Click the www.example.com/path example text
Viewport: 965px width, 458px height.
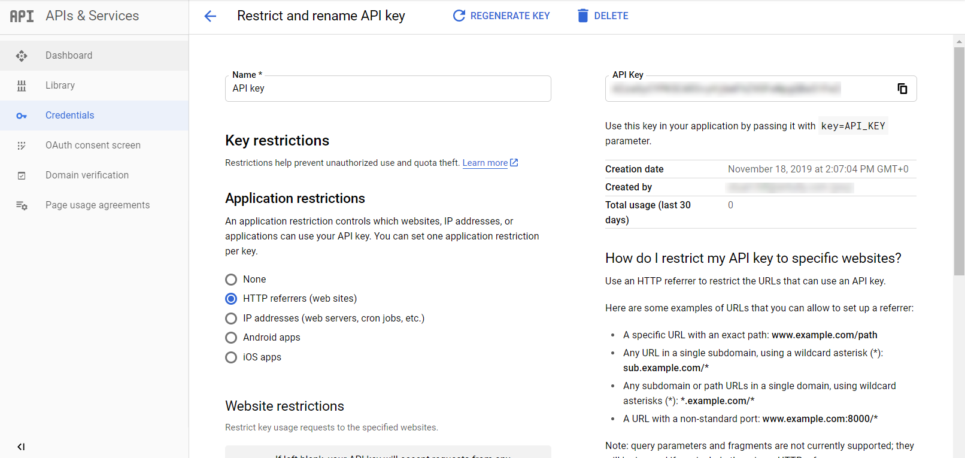pos(825,335)
